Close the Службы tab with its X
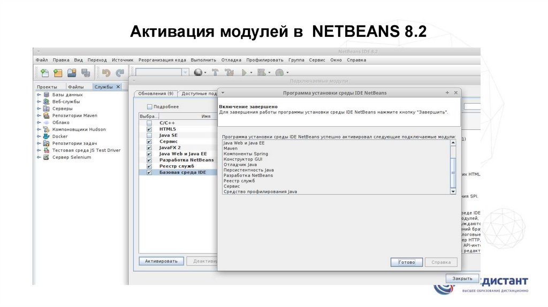This screenshot has height=307, width=548. click(118, 87)
